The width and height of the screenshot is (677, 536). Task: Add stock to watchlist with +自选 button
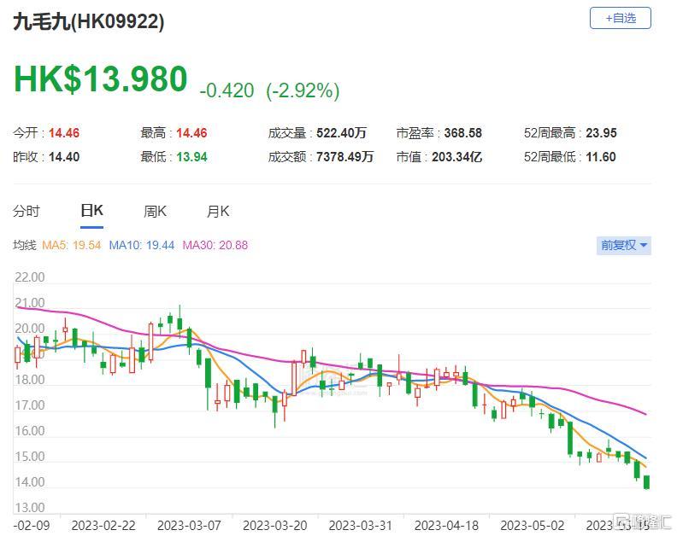pyautogui.click(x=620, y=18)
